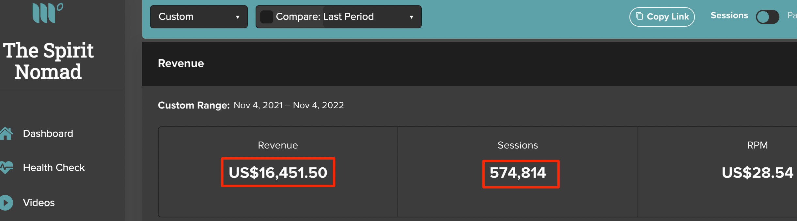Select the 574,814 sessions value
797x221 pixels.
click(x=518, y=173)
